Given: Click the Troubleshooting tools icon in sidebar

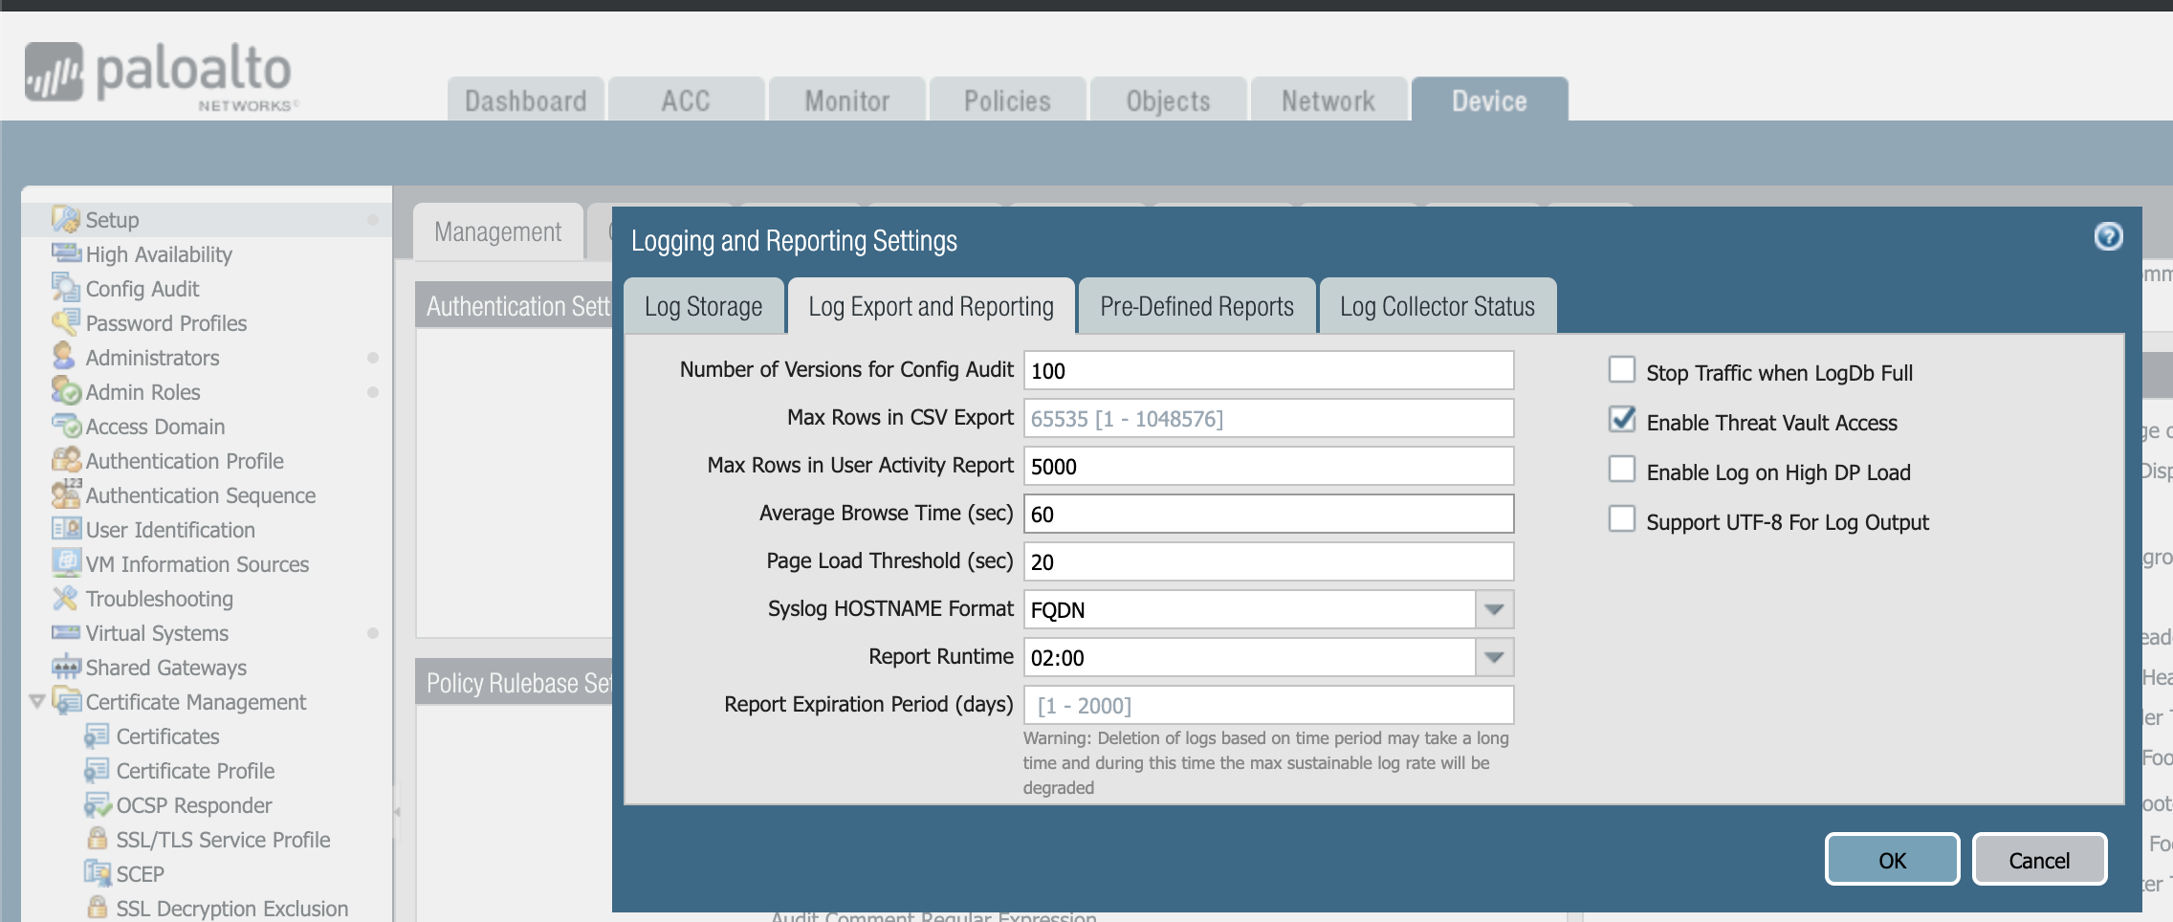Looking at the screenshot, I should pyautogui.click(x=65, y=599).
